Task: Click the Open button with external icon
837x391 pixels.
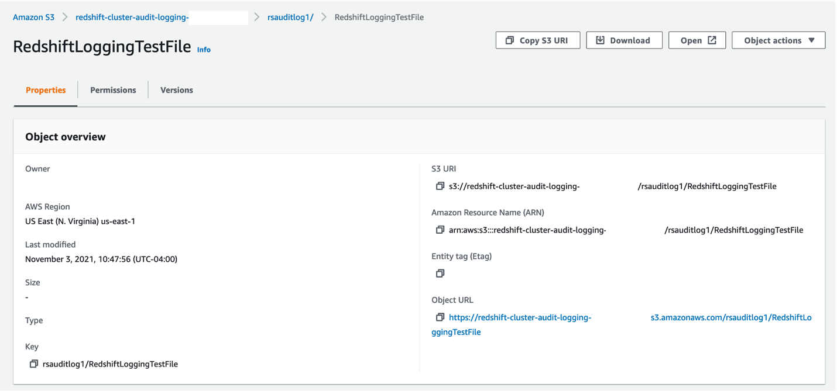Action: point(697,40)
